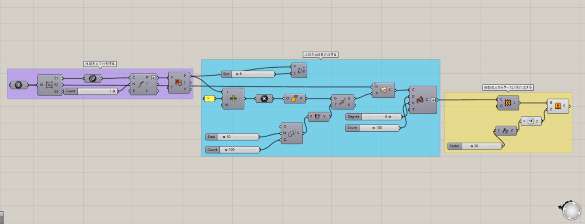The width and height of the screenshot is (585, 224).
Task: Click the Negative component icon
Action: 530,121
